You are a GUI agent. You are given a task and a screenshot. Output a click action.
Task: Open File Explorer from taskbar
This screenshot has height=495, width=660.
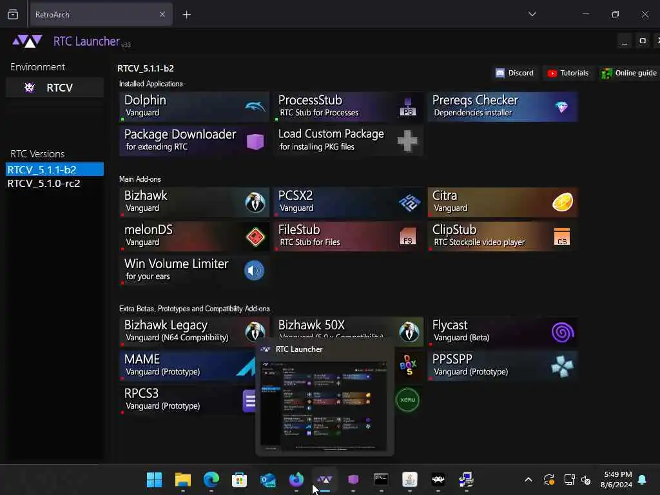click(x=182, y=480)
